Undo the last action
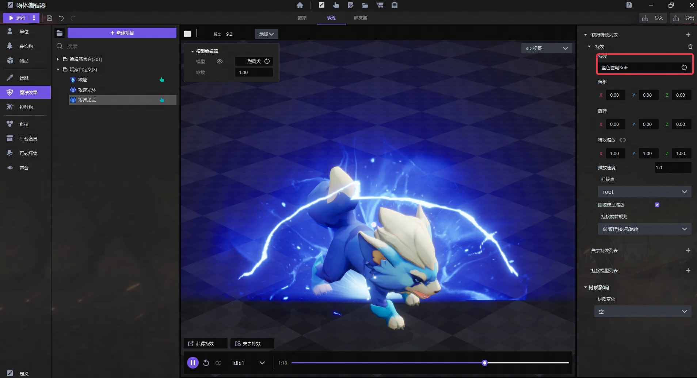 [61, 18]
